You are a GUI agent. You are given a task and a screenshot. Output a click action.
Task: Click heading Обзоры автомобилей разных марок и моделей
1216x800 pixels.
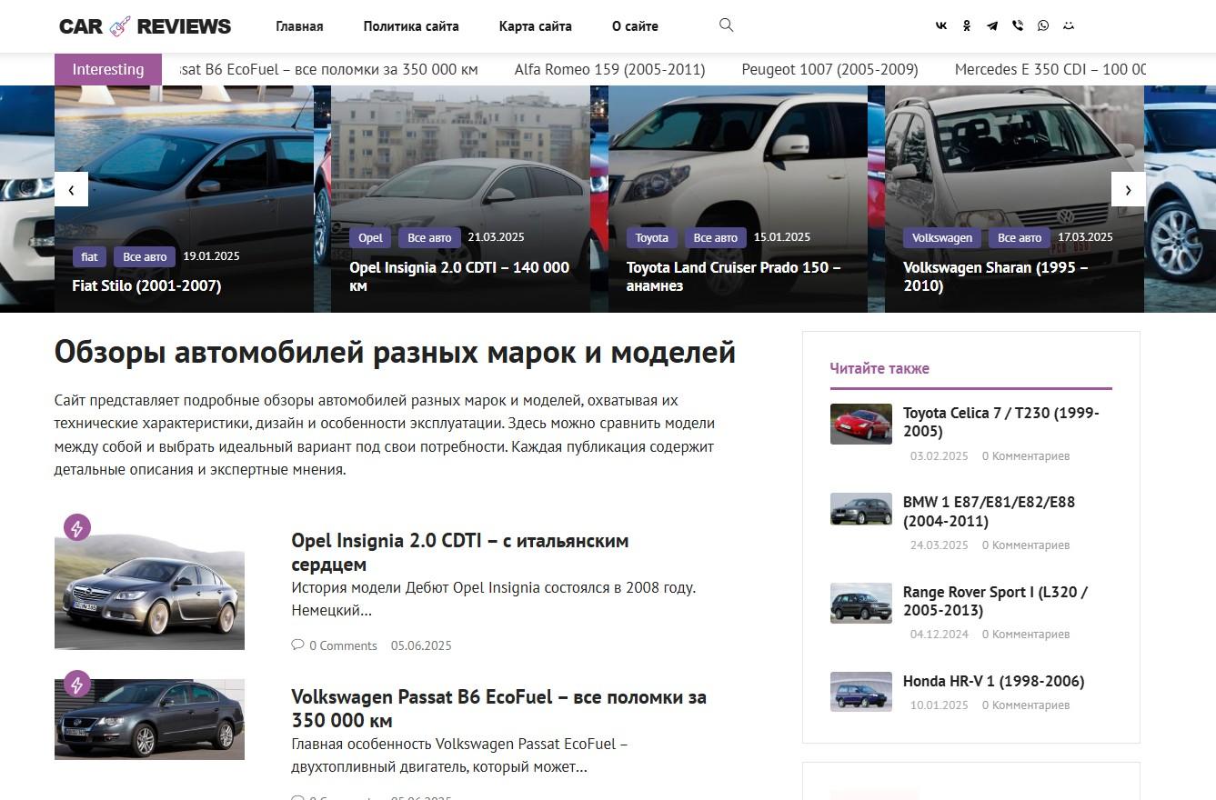(x=395, y=352)
